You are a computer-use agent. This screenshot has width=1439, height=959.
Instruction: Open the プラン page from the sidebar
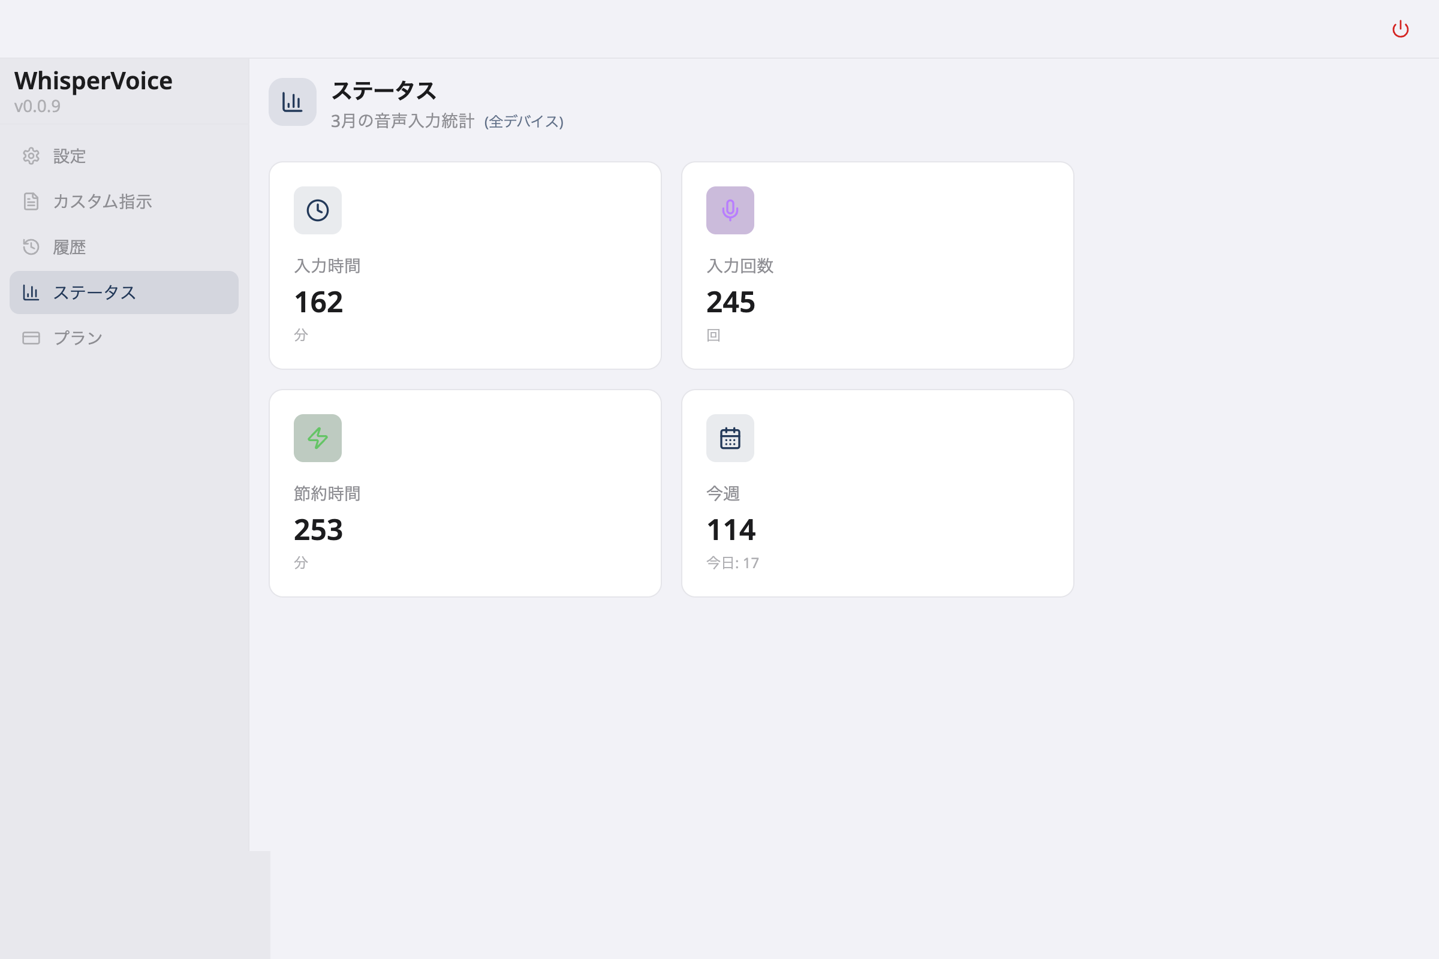tap(77, 337)
